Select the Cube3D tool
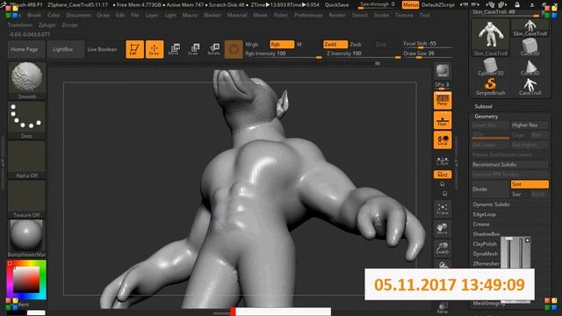Image resolution: width=562 pixels, height=316 pixels. (530, 47)
